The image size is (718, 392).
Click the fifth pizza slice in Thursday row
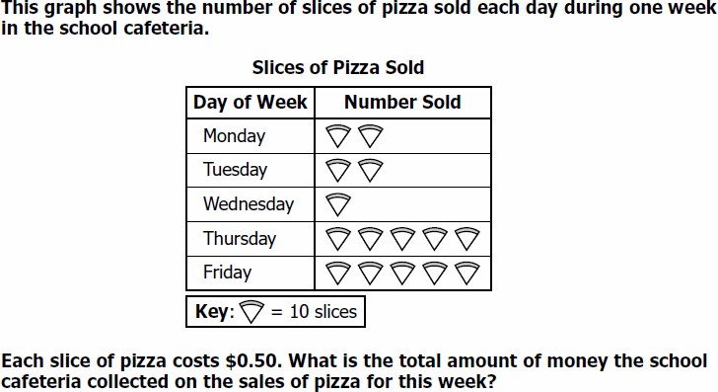click(467, 239)
